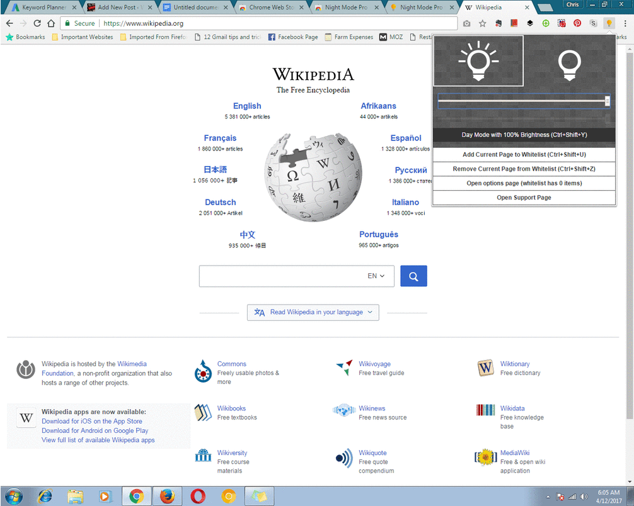
Task: Click the Wikidata barcode icon
Action: [x=485, y=410]
